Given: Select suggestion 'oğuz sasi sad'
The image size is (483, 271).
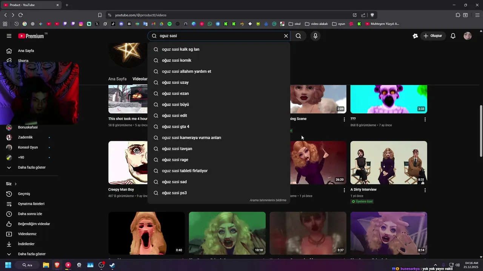Looking at the screenshot, I should tap(219, 182).
